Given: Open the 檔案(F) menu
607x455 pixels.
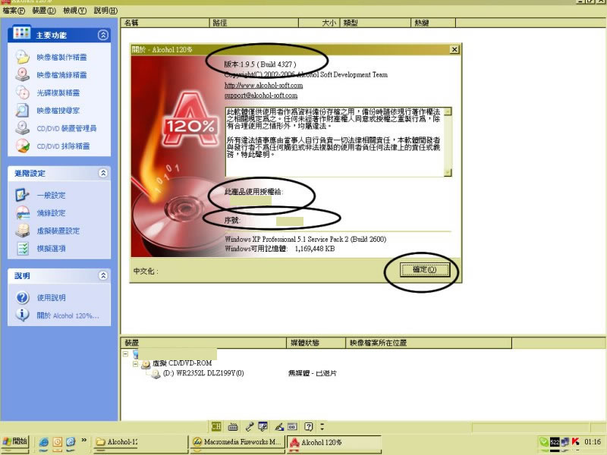Looking at the screenshot, I should tap(14, 11).
